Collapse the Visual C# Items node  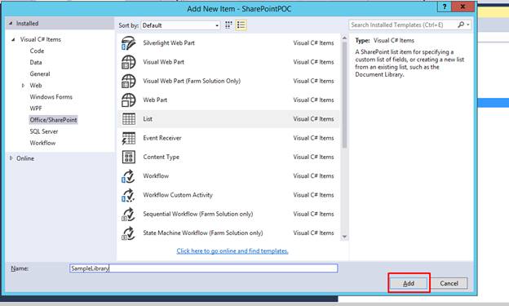click(13, 40)
